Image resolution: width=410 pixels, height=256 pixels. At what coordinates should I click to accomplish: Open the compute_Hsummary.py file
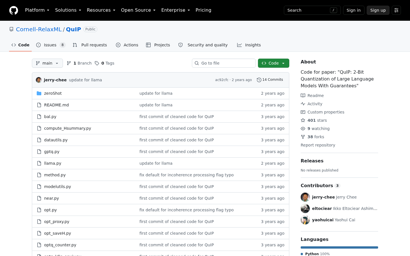67,128
